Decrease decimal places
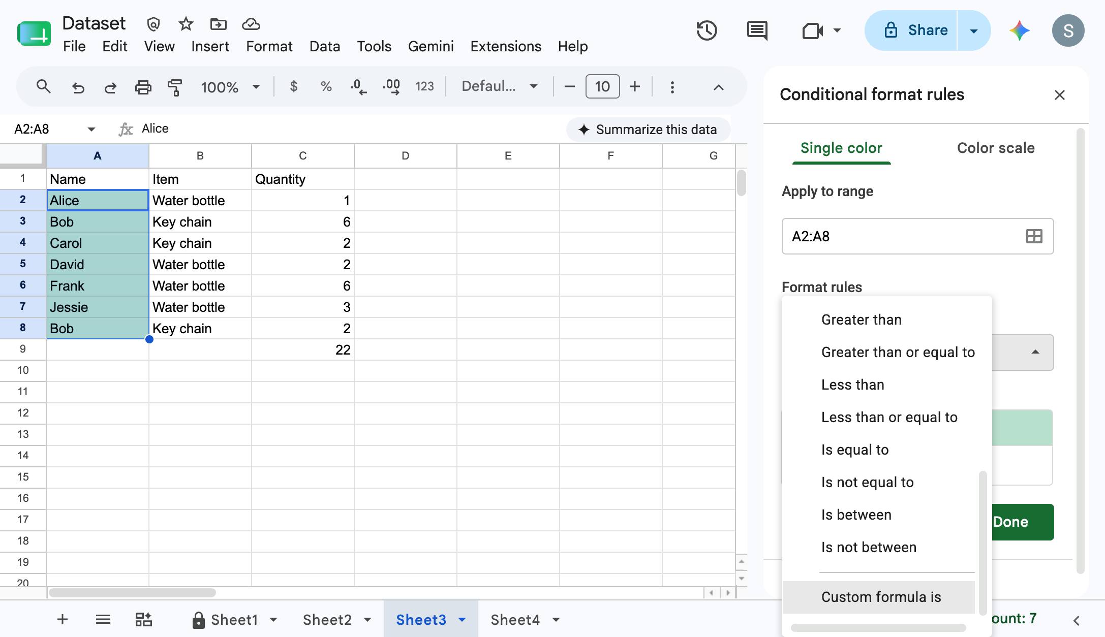The width and height of the screenshot is (1105, 637). point(358,87)
